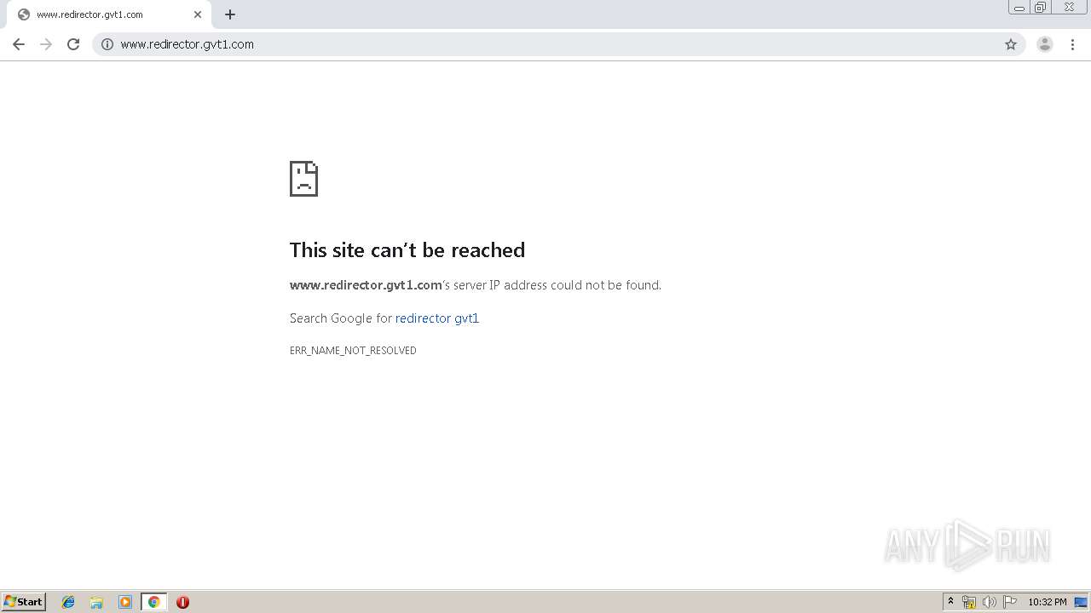Viewport: 1091px width, 613px height.
Task: Restore down the Chrome window
Action: pos(1041,8)
